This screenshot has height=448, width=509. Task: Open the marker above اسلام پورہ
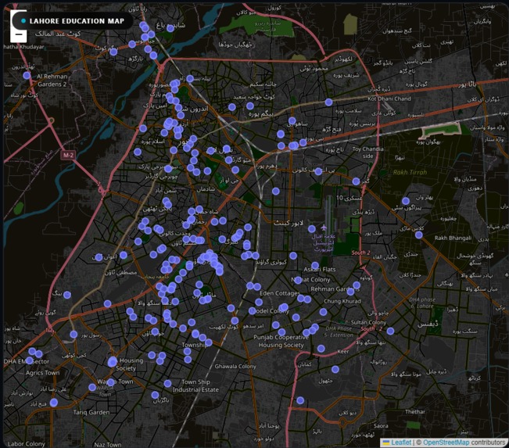pyautogui.click(x=143, y=128)
